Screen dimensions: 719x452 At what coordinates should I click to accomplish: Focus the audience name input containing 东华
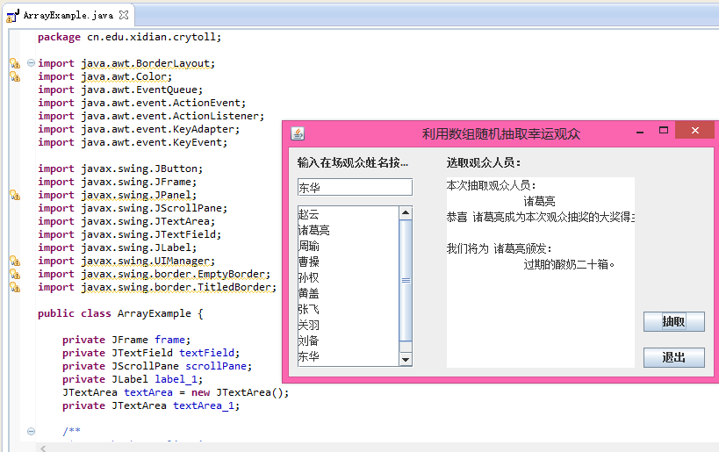[355, 187]
